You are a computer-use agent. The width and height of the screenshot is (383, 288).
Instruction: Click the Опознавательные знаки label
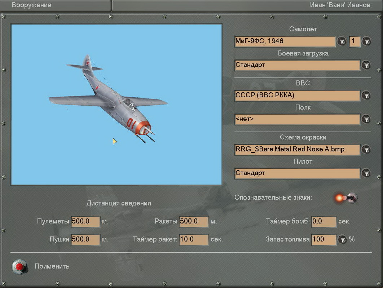tap(273, 198)
